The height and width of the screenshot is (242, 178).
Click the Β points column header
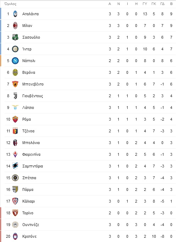171,4
